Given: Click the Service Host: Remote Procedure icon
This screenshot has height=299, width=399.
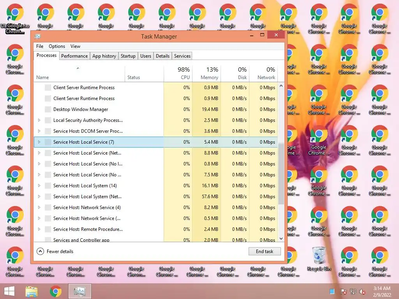Looking at the screenshot, I should pyautogui.click(x=48, y=229).
